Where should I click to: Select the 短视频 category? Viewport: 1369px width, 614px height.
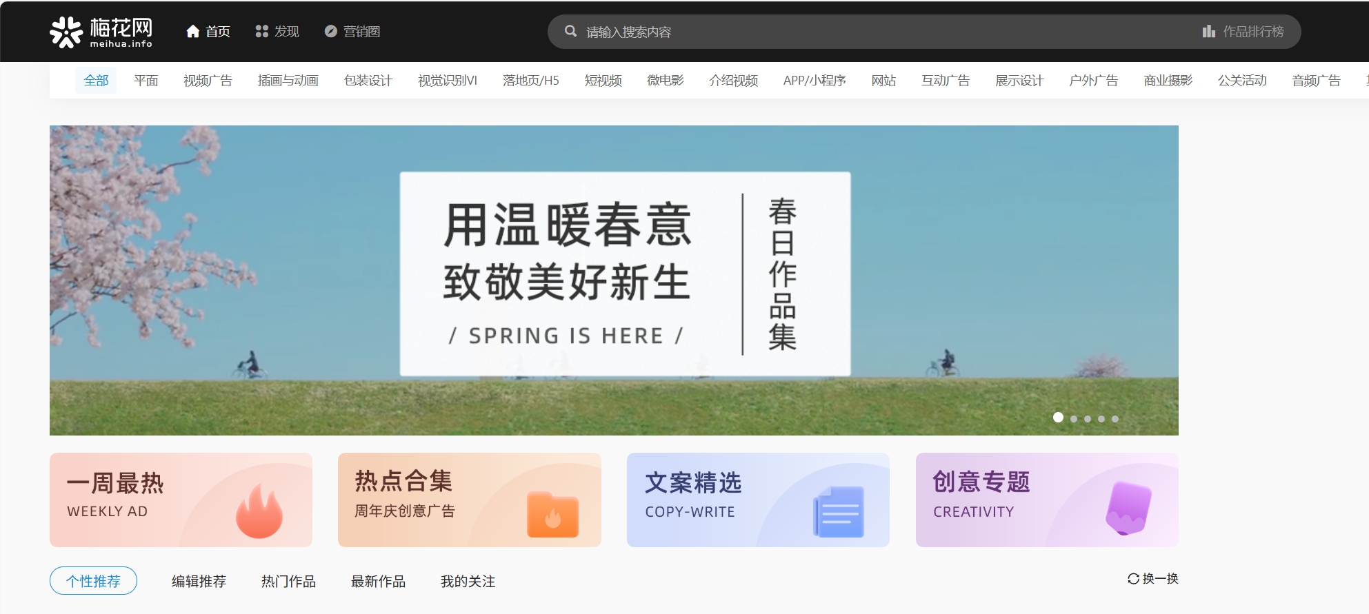coord(603,81)
